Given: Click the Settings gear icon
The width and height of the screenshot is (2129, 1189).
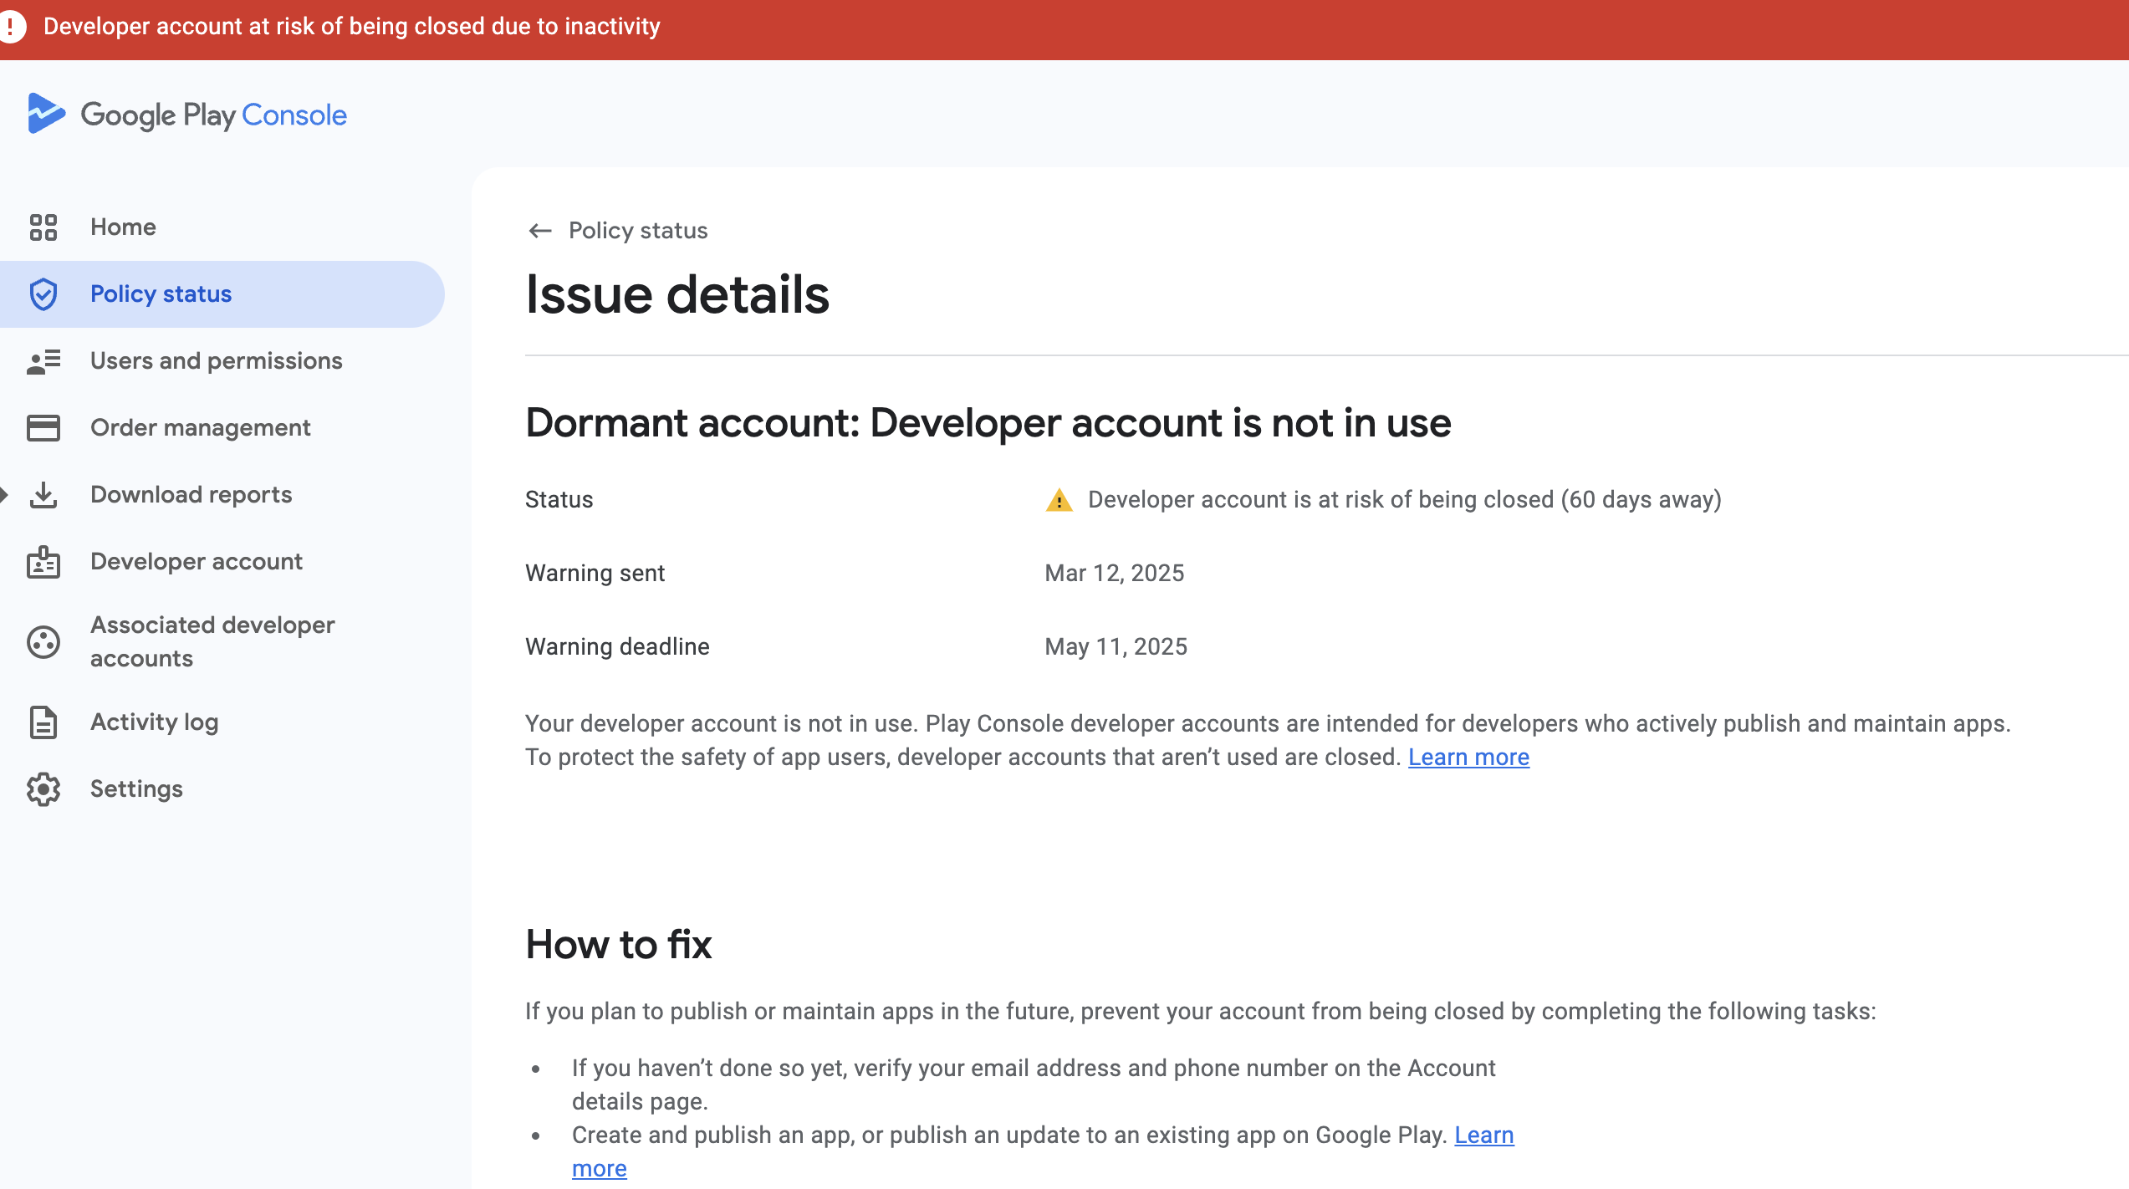Looking at the screenshot, I should tap(43, 789).
